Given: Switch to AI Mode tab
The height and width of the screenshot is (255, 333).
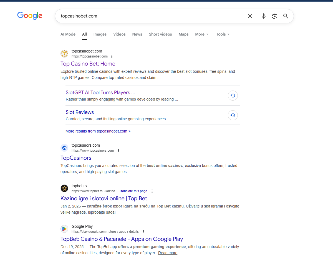Looking at the screenshot, I should 68,34.
